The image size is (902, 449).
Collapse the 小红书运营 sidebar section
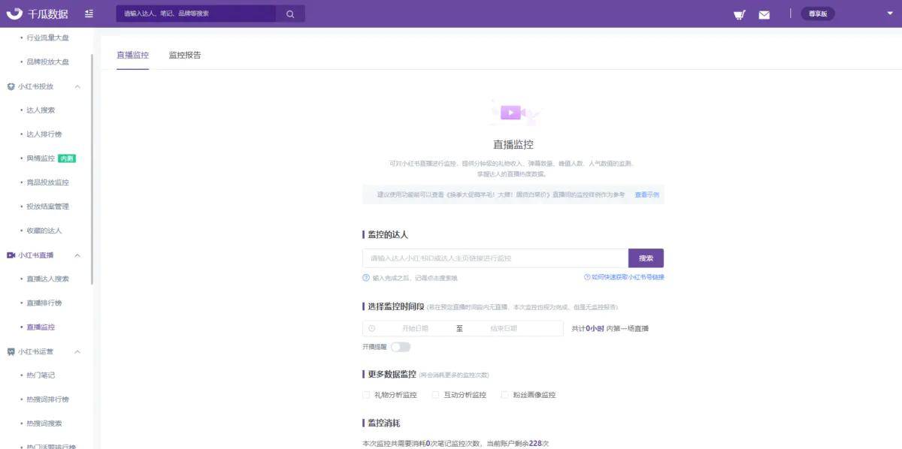point(77,351)
